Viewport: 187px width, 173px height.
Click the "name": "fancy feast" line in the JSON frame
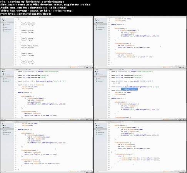tap(30, 46)
